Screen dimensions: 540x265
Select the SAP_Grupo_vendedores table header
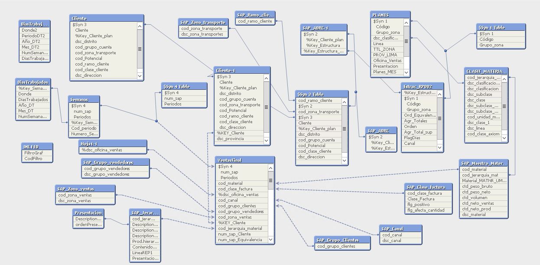(116, 162)
